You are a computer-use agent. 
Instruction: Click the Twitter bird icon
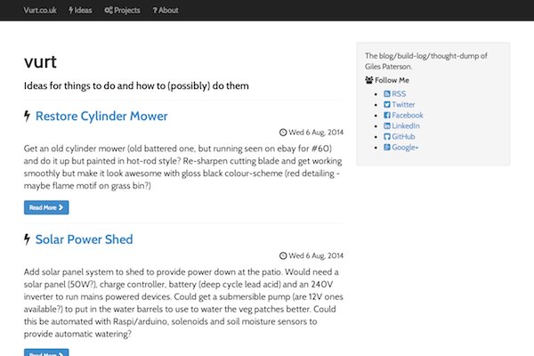[x=387, y=104]
